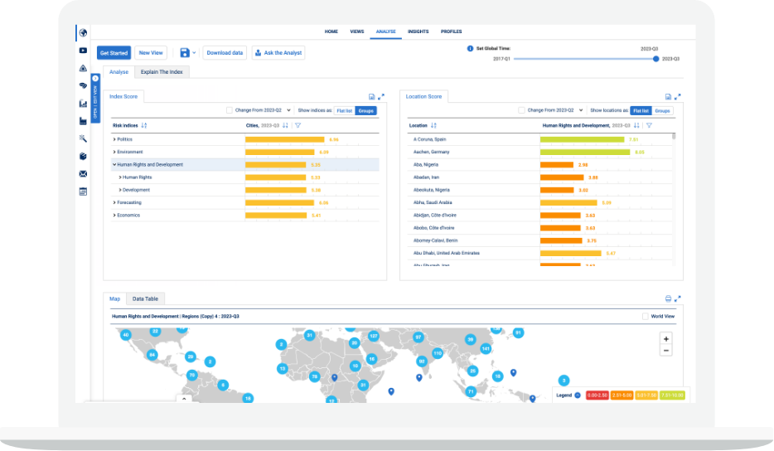774x451 pixels.
Task: Switch to the Data Table tab
Action: (145, 298)
